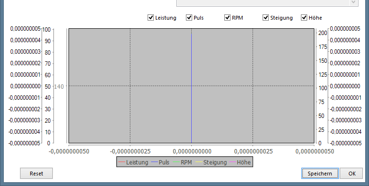Click the left axis value 100
This screenshot has width=369, height=186.
pyautogui.click(x=47, y=30)
